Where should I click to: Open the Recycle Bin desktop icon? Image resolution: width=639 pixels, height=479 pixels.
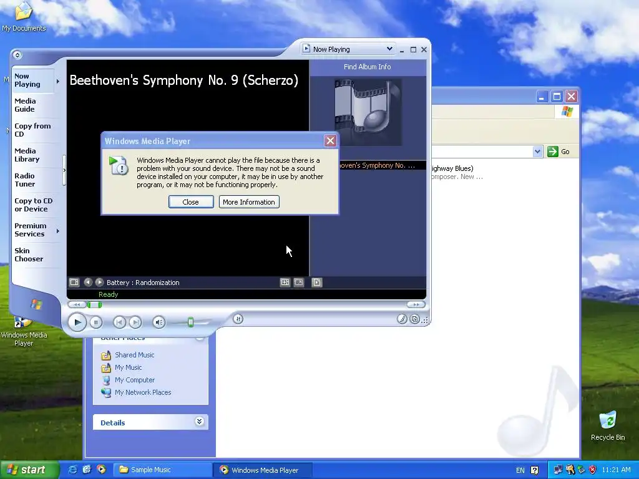608,426
